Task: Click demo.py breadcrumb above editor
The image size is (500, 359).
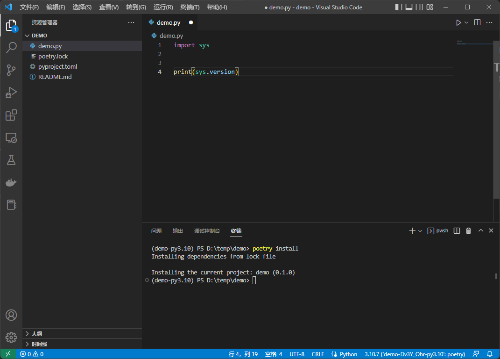Action: coord(168,36)
